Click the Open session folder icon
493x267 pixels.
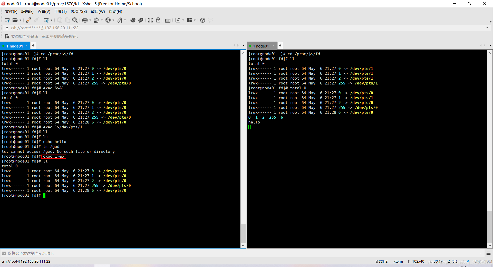point(15,20)
